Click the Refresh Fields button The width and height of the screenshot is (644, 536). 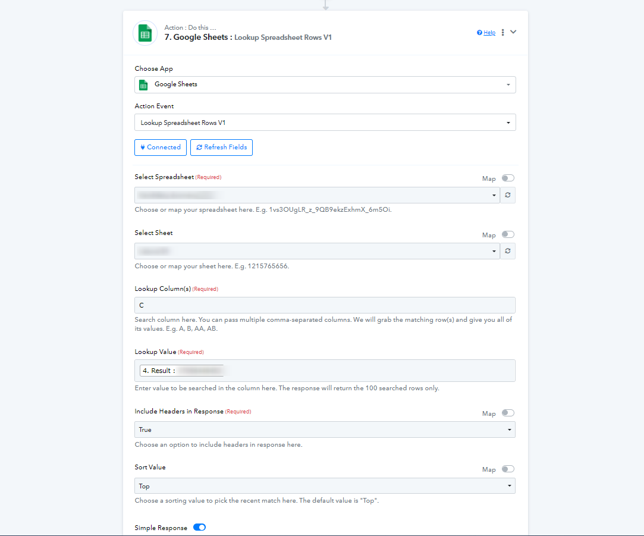coord(221,147)
